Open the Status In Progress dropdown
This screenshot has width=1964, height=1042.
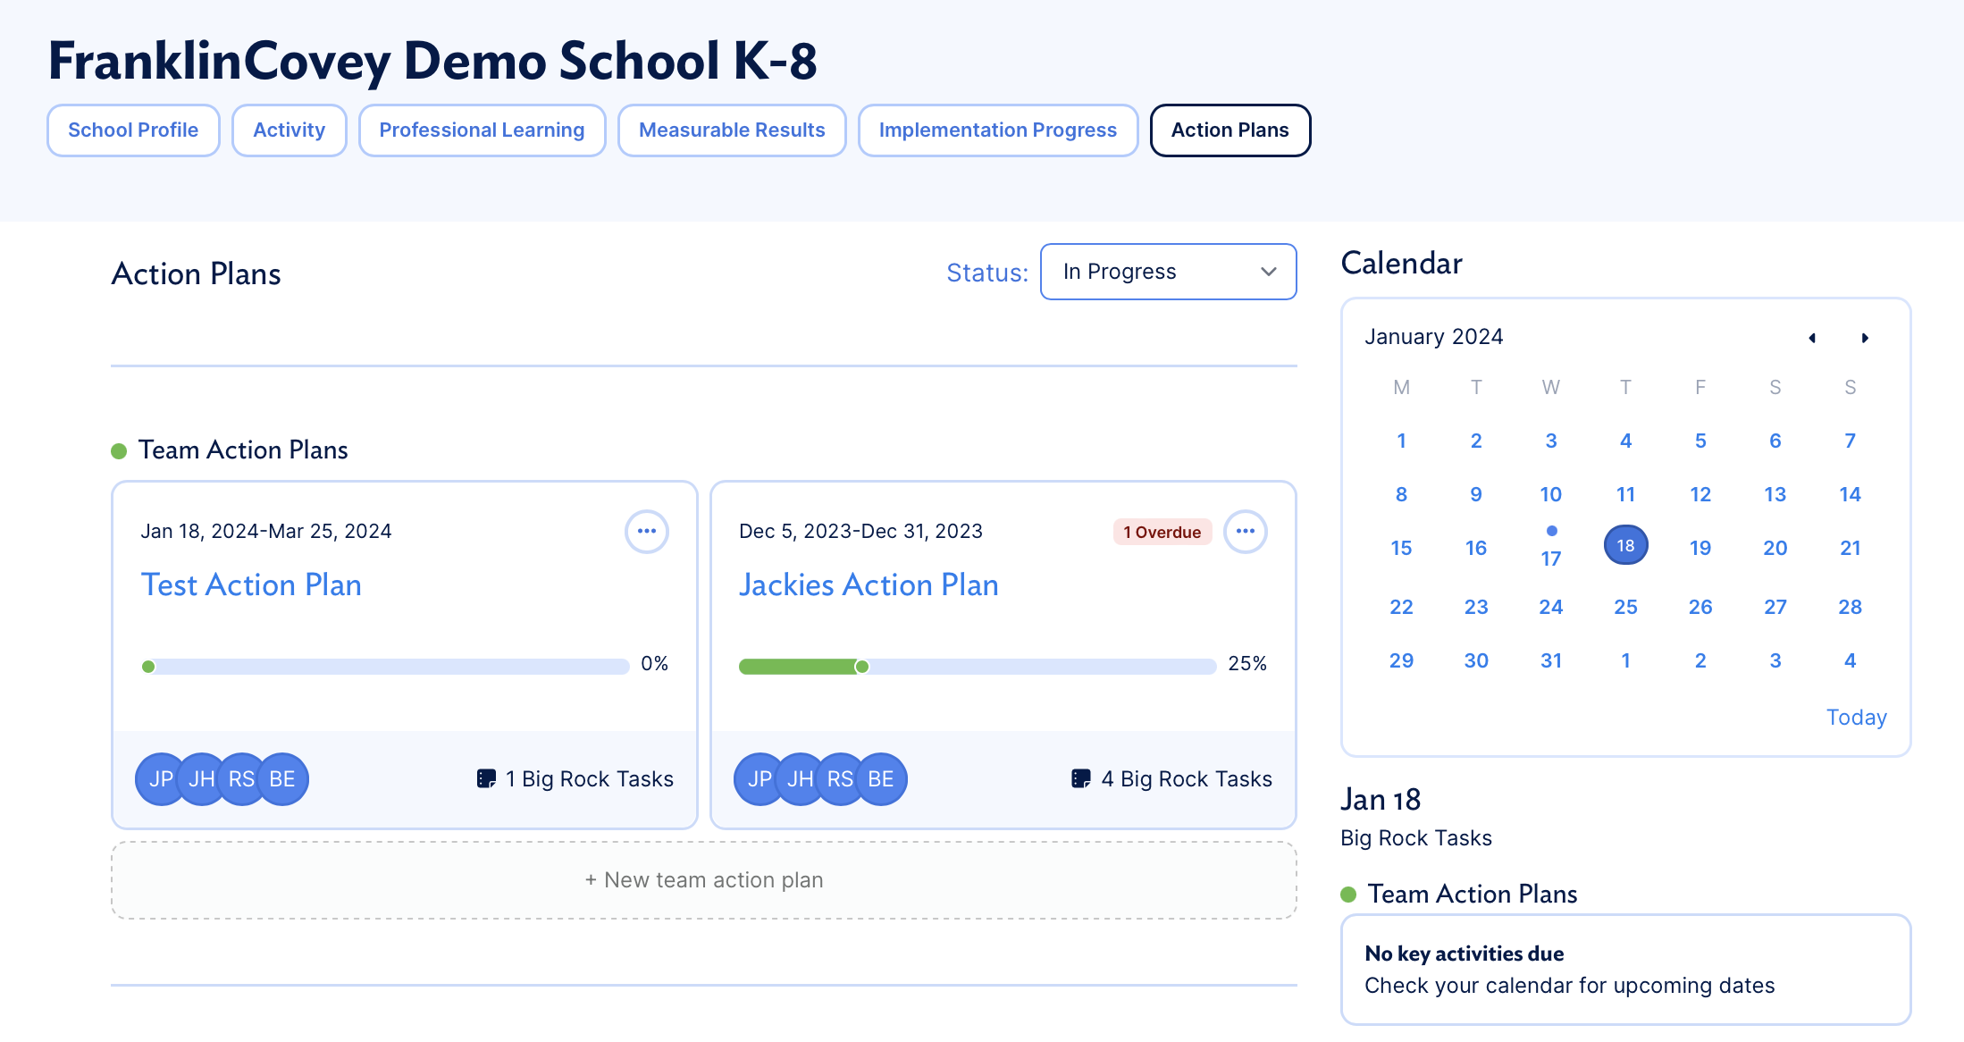point(1168,272)
